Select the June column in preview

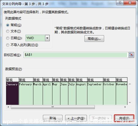(x=64, y=93)
